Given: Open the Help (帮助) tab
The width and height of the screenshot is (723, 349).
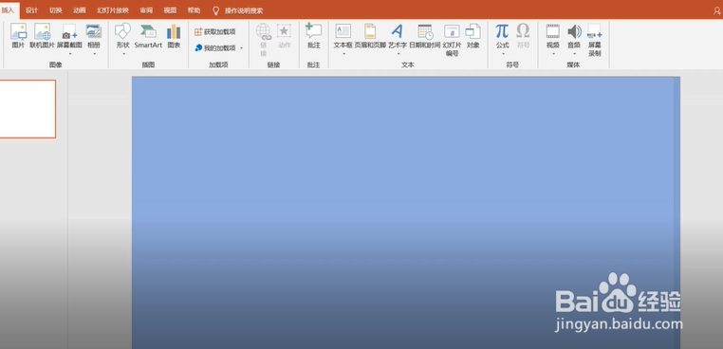Looking at the screenshot, I should point(195,10).
